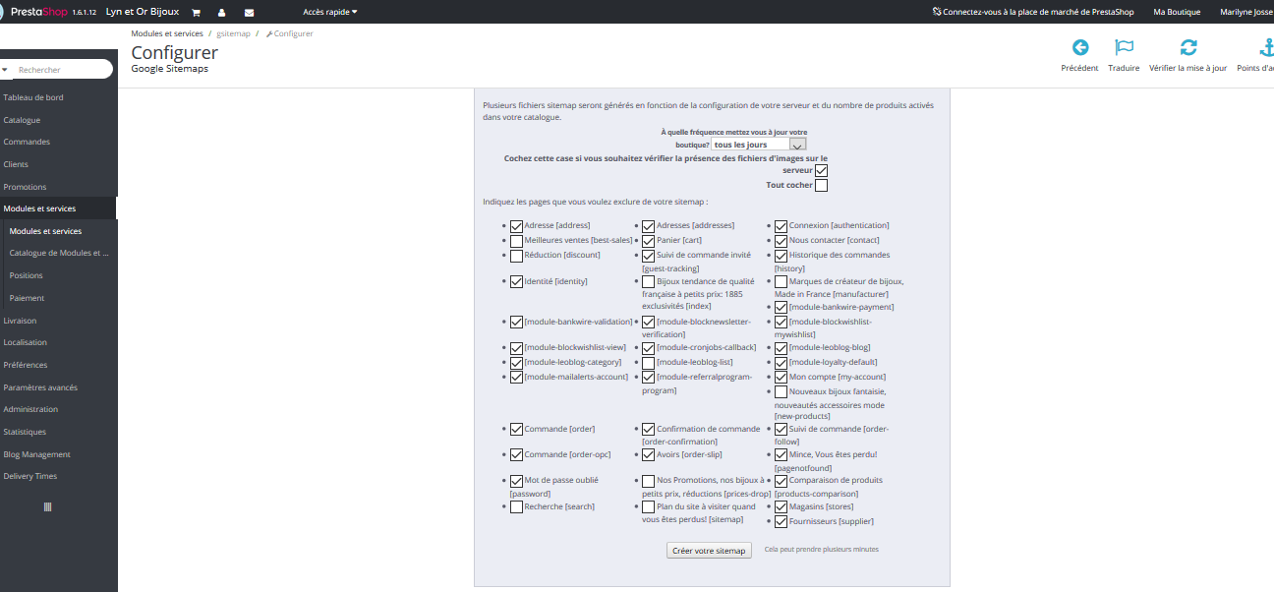The image size is (1274, 592).
Task: Open the anchor Points d'accroche icon
Action: 1266,48
